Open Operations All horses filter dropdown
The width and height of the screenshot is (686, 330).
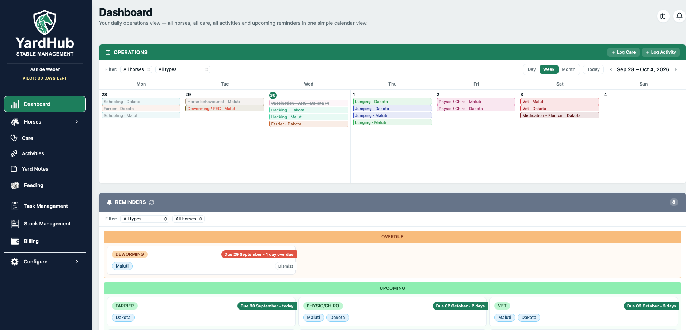(136, 69)
